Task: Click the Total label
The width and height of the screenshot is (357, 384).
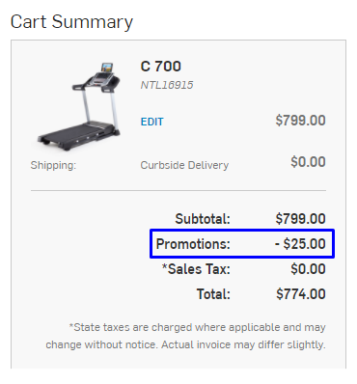Action: point(213,294)
